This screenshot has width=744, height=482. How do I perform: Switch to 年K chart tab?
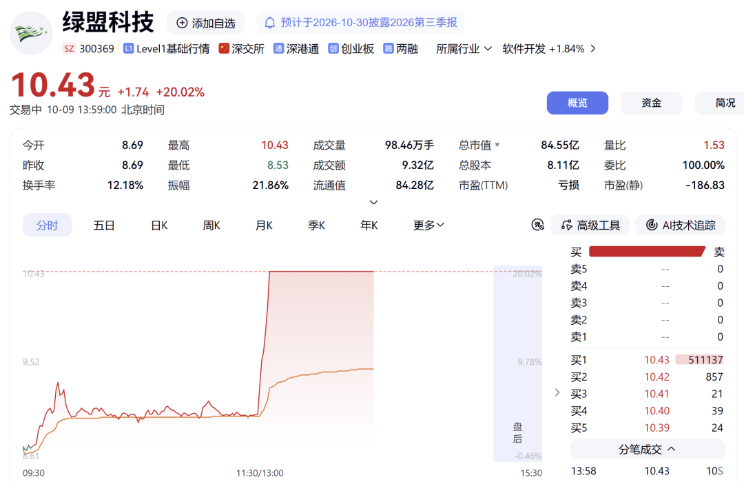pyautogui.click(x=369, y=225)
